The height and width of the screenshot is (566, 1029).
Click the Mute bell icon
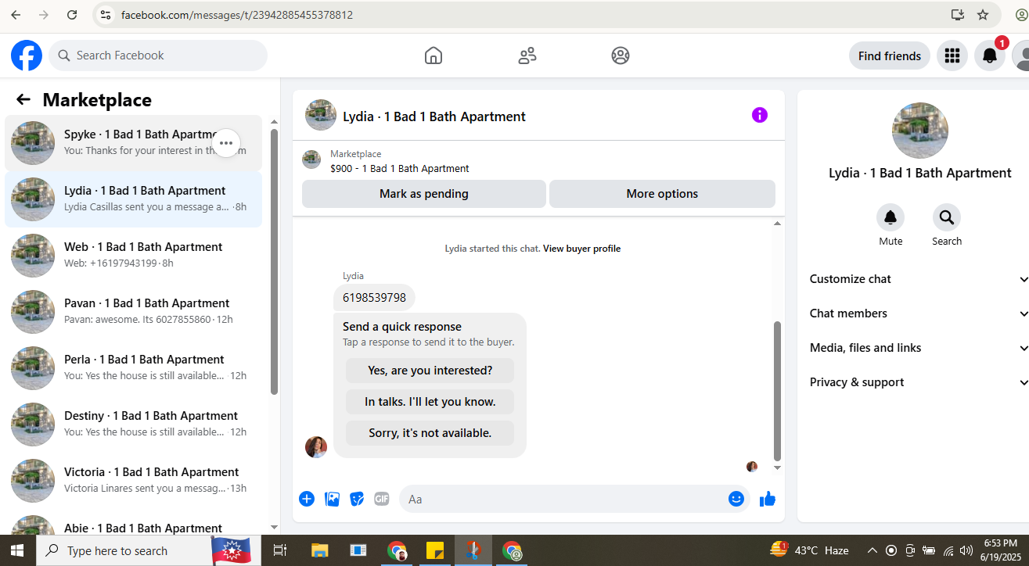point(890,217)
